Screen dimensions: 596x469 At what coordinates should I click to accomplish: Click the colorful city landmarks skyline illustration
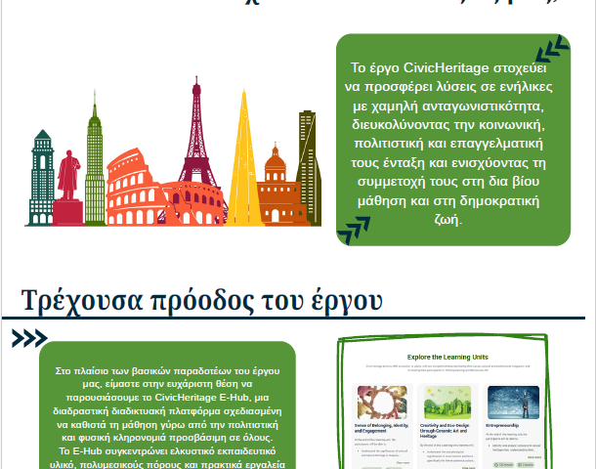pyautogui.click(x=173, y=152)
